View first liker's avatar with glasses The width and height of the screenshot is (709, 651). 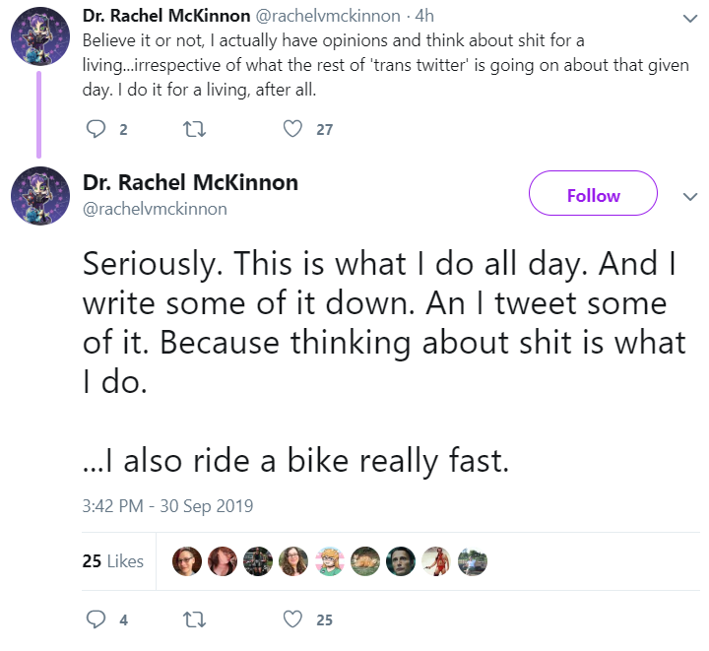click(x=187, y=561)
